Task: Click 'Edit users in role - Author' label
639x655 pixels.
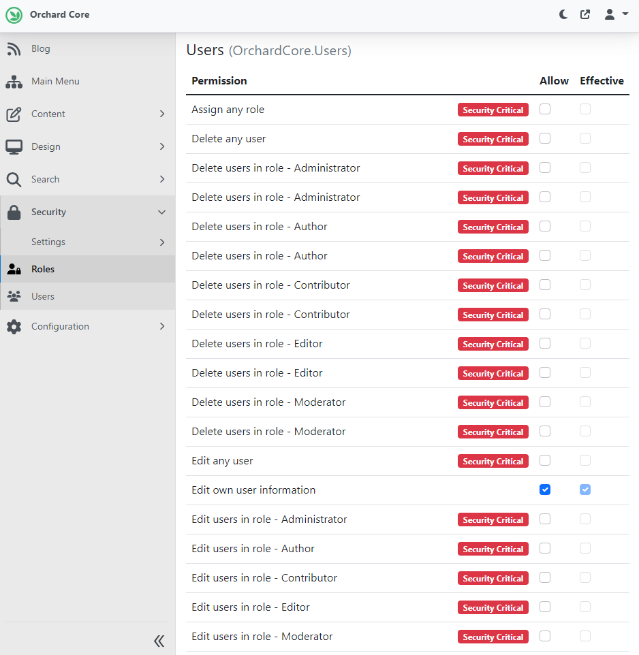Action: (x=253, y=549)
